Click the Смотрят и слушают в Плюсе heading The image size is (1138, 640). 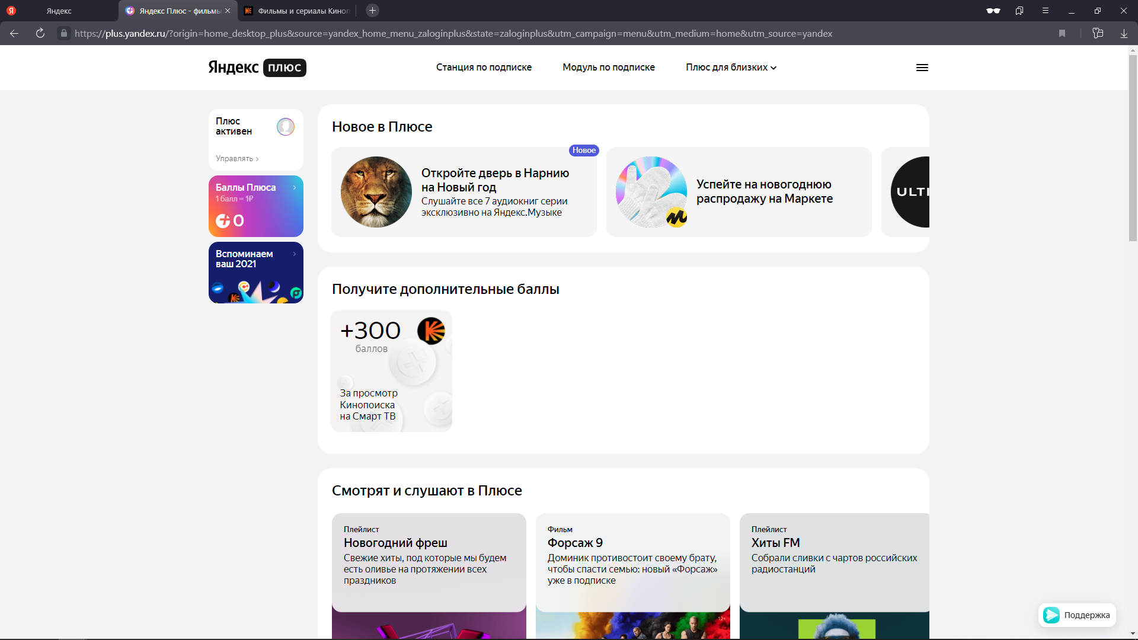point(427,491)
